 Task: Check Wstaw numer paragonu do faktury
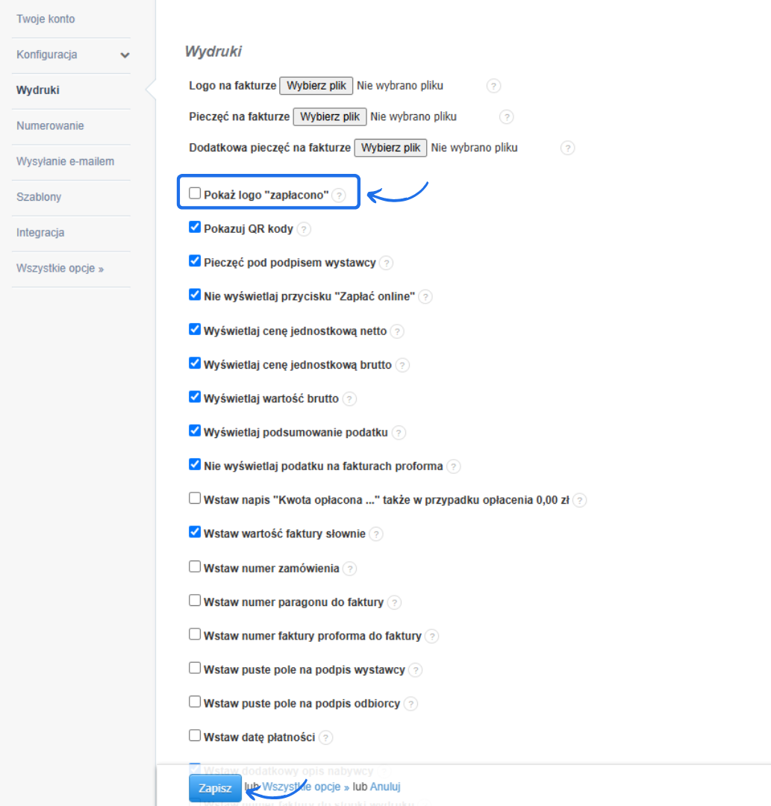click(x=195, y=600)
